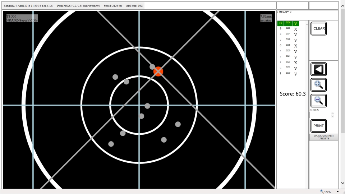Select shot 2 row with speed 2123

click(288, 68)
